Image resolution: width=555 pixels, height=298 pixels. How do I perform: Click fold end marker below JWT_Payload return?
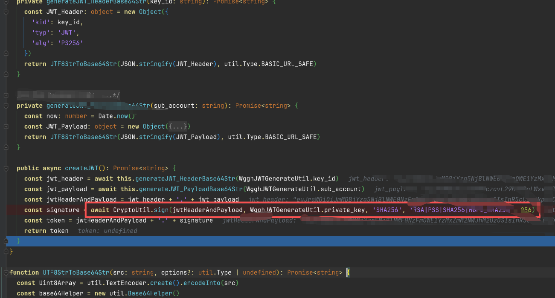(x=6, y=147)
